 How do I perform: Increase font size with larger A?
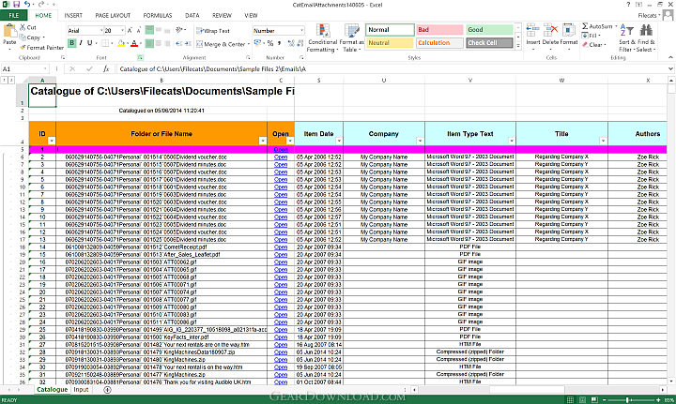point(130,31)
